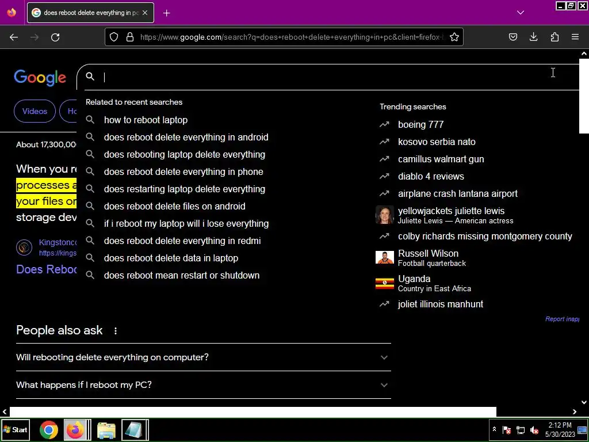
Task: Open the Downloads panel icon
Action: [x=533, y=37]
